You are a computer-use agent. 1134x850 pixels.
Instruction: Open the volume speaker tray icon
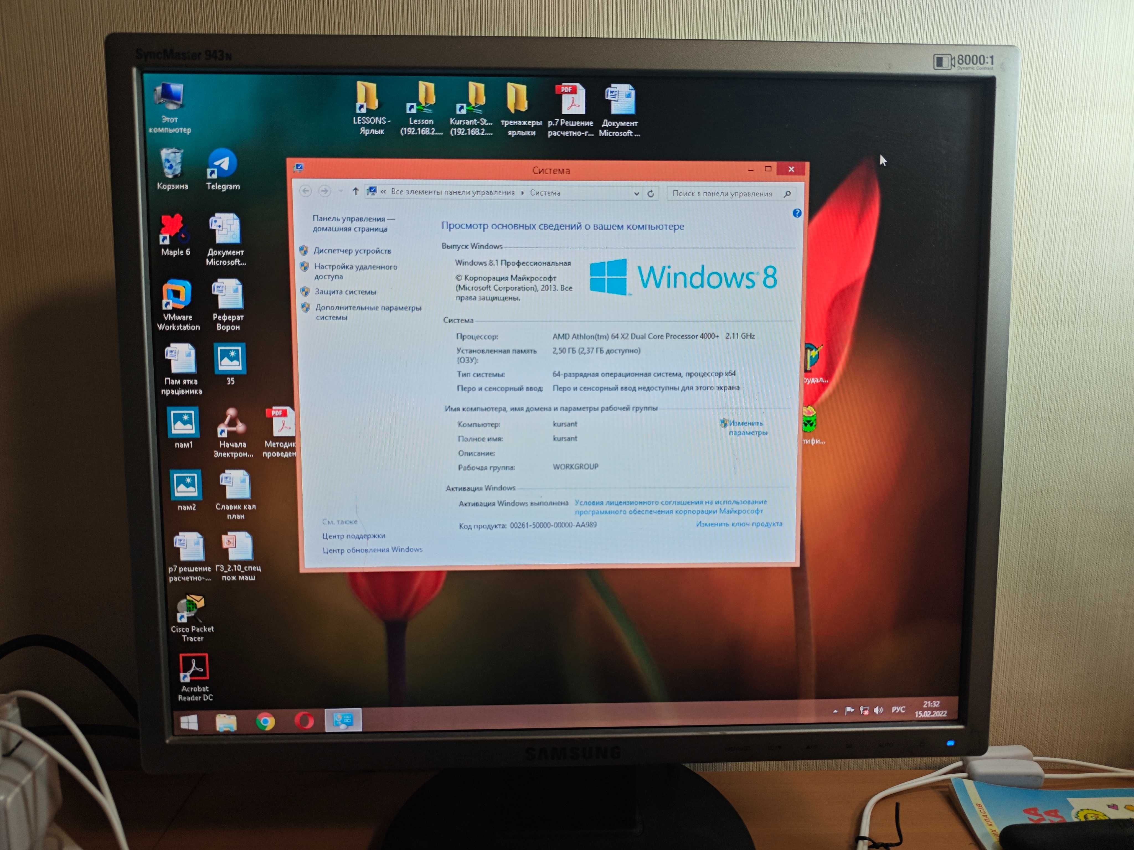click(878, 710)
